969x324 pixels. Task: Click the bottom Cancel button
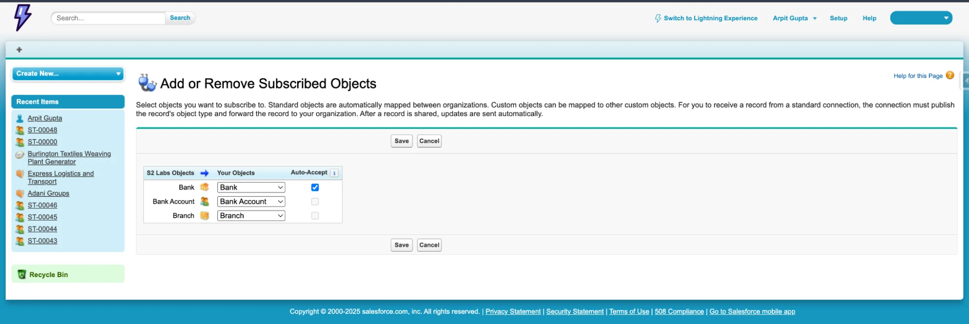(x=429, y=245)
